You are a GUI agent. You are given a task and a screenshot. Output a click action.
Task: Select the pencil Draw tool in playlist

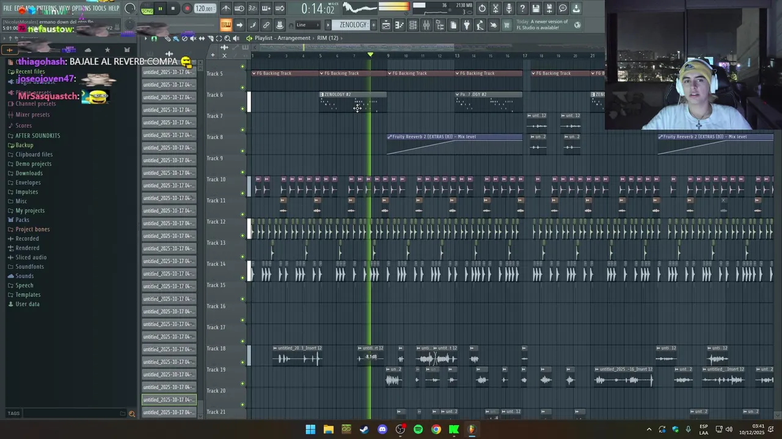[167, 38]
